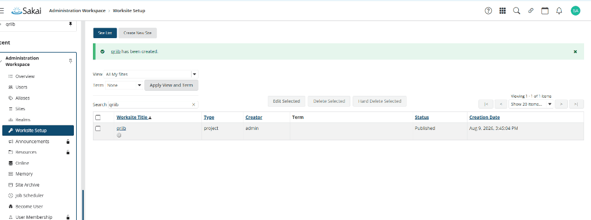Open Overview in the sidebar
This screenshot has width=591, height=220.
pyautogui.click(x=25, y=76)
